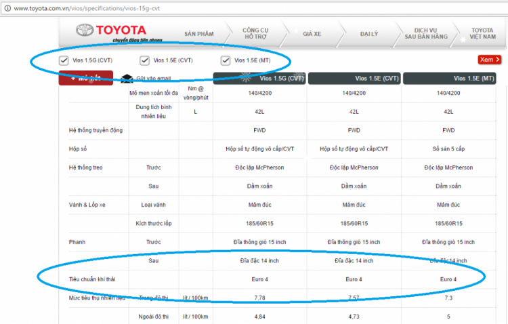Click the Số sàn 5 cấp cell
The height and width of the screenshot is (324, 508).
pos(448,149)
